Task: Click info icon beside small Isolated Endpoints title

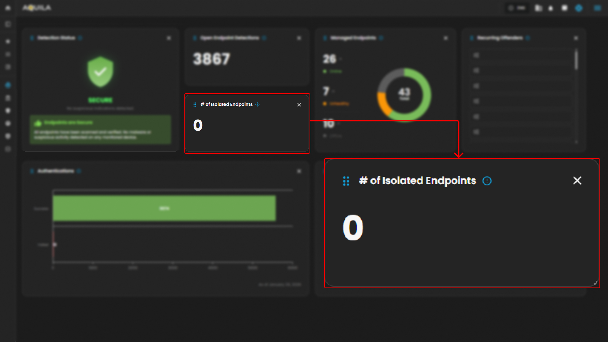Action: coord(257,105)
